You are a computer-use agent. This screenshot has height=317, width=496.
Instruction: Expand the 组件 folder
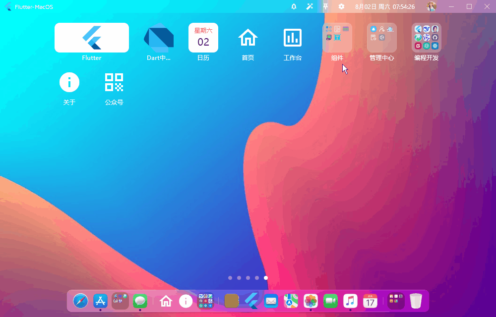pos(337,38)
